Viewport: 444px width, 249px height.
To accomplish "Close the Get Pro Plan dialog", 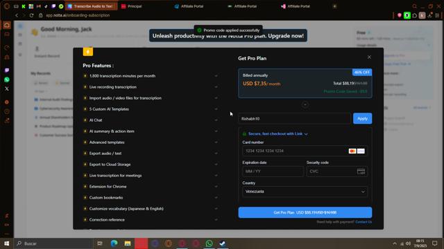I will (369, 57).
